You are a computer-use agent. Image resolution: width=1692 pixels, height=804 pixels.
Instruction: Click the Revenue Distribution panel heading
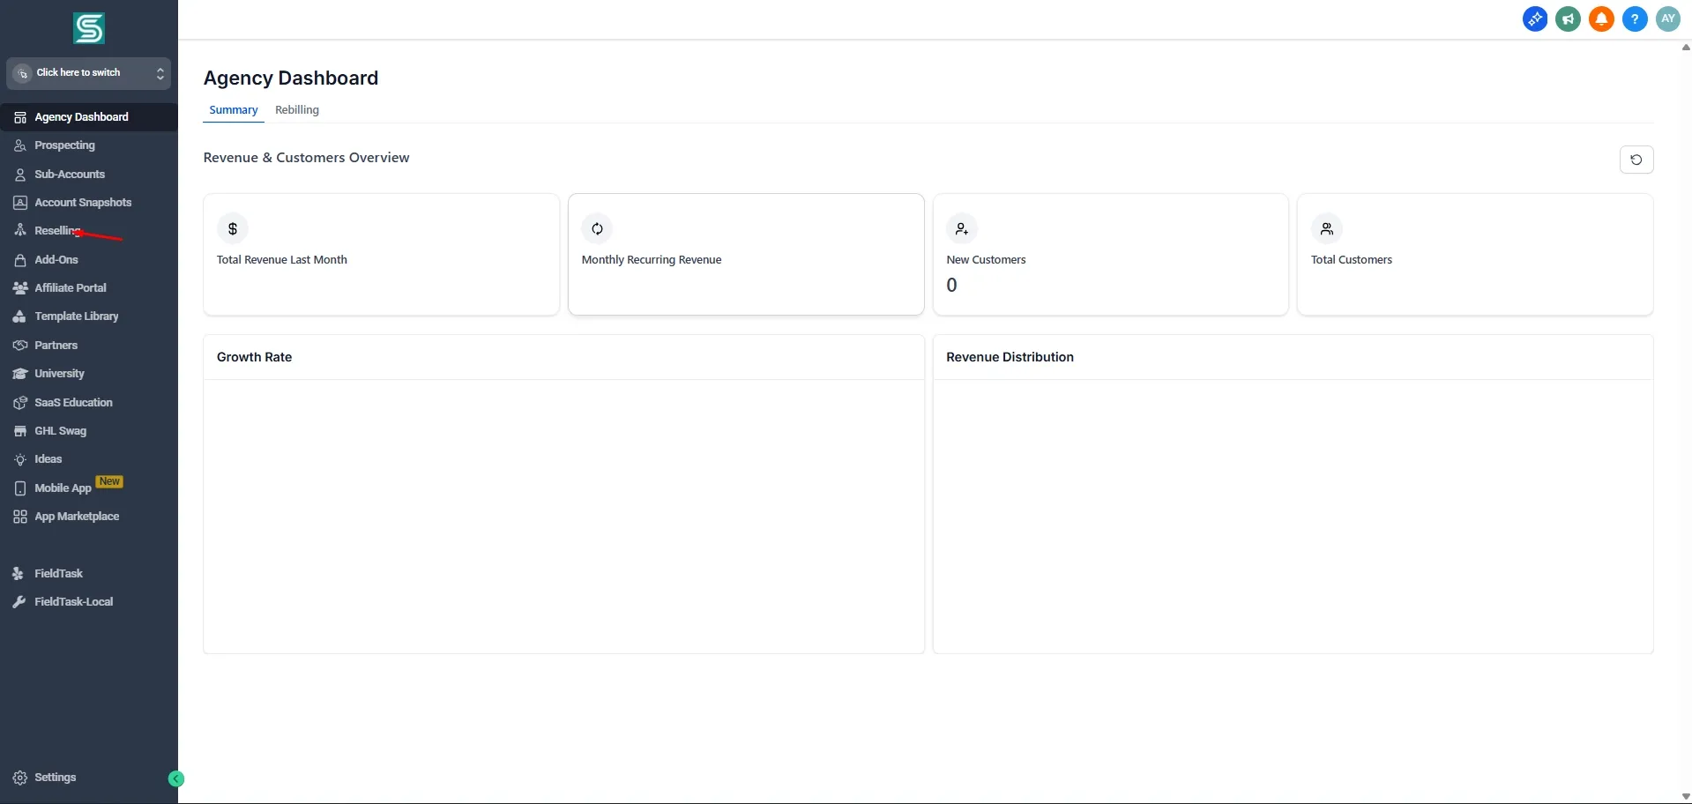pos(1010,357)
